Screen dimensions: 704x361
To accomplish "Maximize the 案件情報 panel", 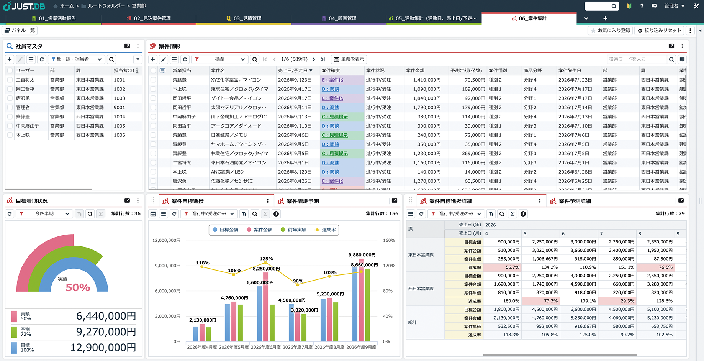I will 671,46.
